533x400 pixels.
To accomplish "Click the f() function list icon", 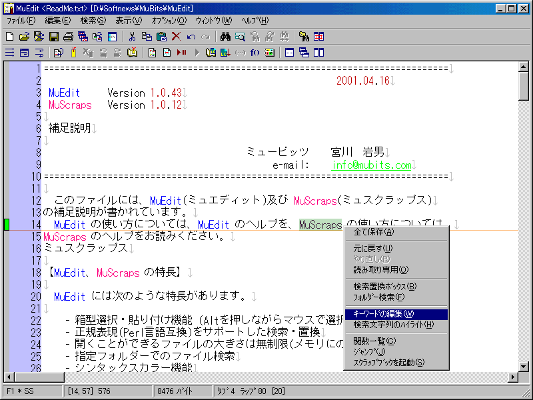I will pos(255,53).
